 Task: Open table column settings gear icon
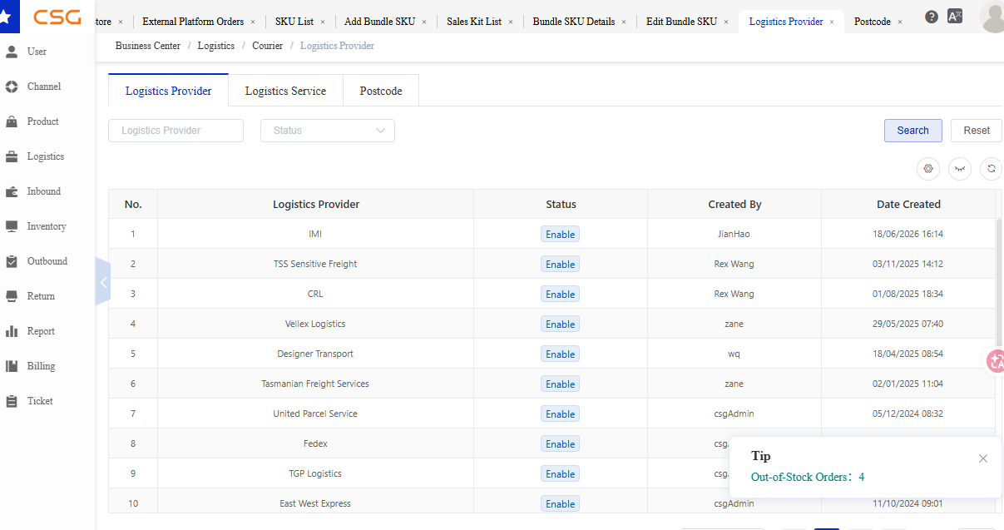(928, 168)
